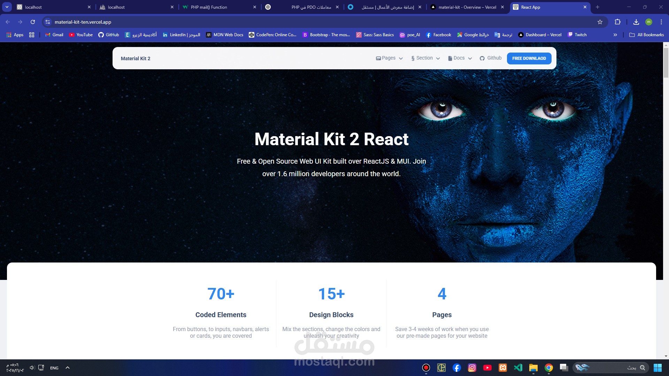The height and width of the screenshot is (376, 669).
Task: Open the MDN Web Docs bookmark
Action: pyautogui.click(x=225, y=35)
